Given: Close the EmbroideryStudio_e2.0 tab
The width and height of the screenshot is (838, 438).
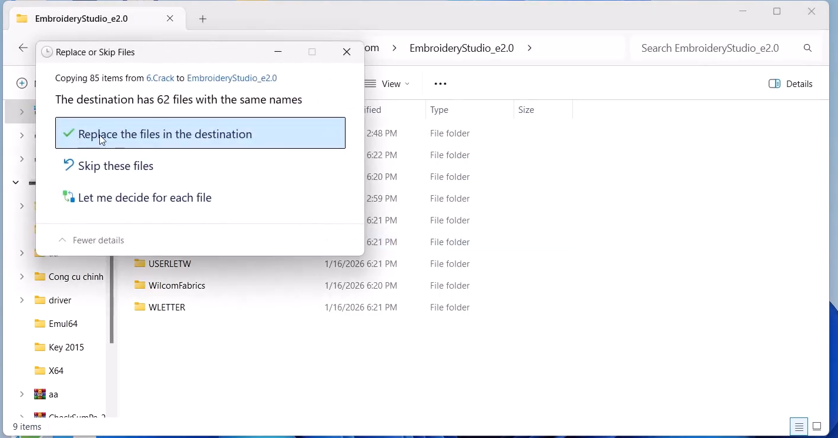Looking at the screenshot, I should (x=170, y=19).
